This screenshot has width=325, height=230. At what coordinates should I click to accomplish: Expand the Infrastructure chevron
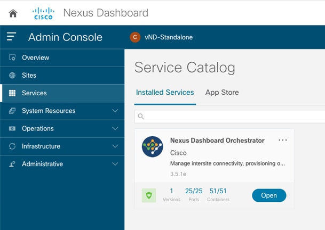pos(115,146)
